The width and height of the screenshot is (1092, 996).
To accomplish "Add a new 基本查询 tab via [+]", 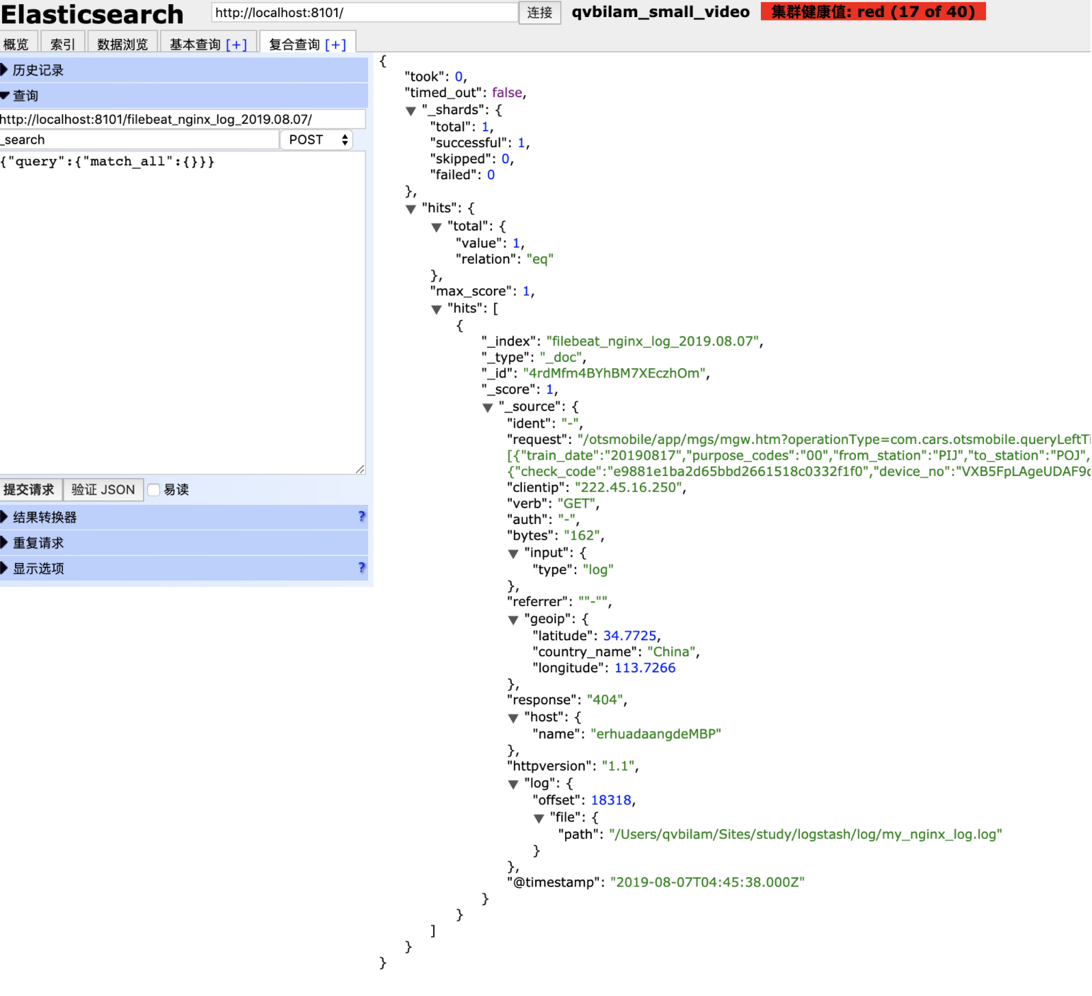I will [237, 44].
